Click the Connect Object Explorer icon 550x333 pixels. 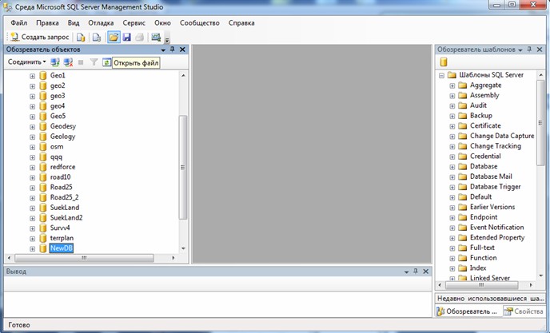[55, 62]
